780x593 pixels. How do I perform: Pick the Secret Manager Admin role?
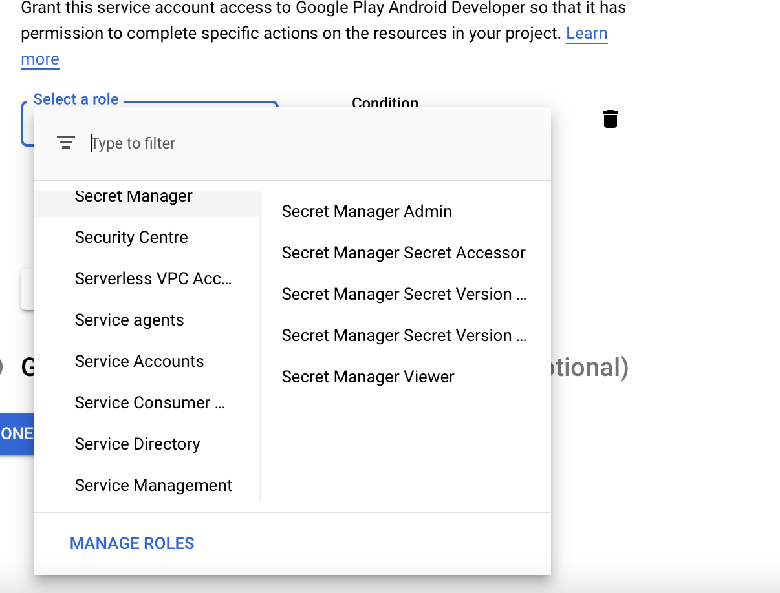click(367, 211)
